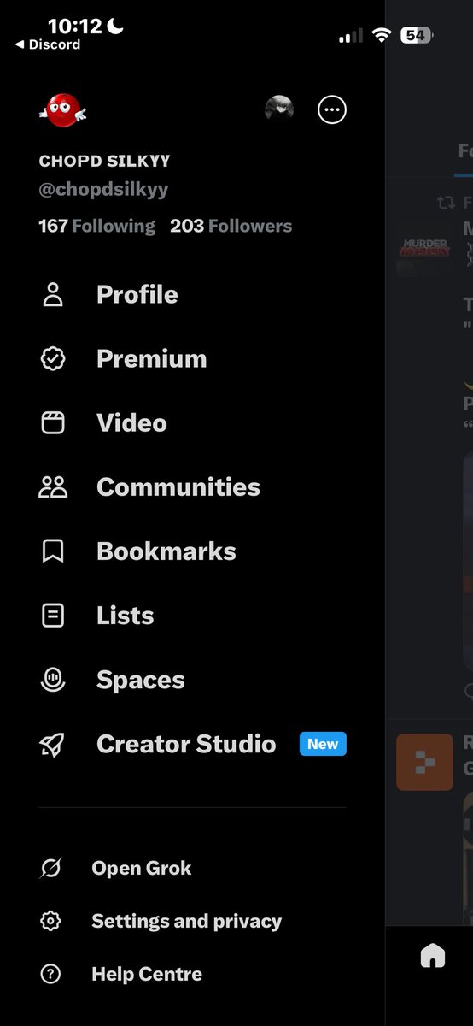The width and height of the screenshot is (473, 1026).
Task: Open Settings and privacy
Action: [186, 922]
